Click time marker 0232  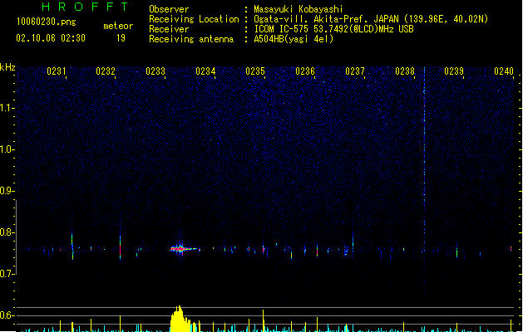click(x=106, y=71)
